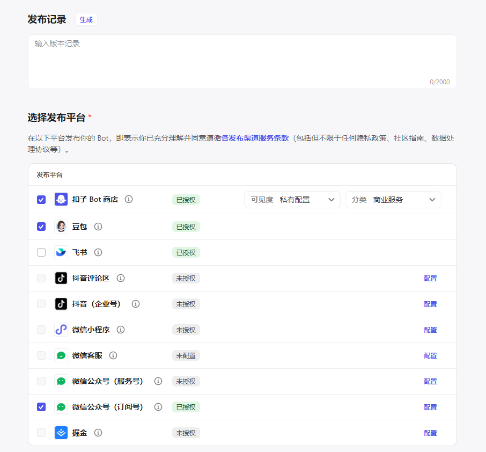Click the 已授权 badge for 豆包
Screen dimensions: 486x452
click(x=186, y=227)
